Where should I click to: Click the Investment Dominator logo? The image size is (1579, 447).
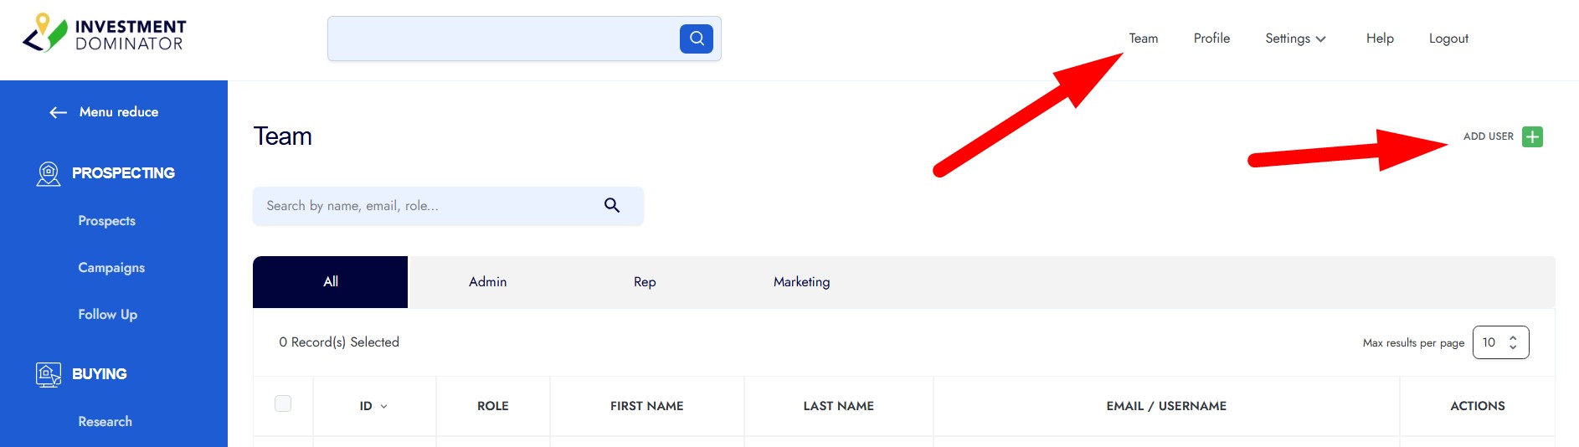pyautogui.click(x=105, y=34)
